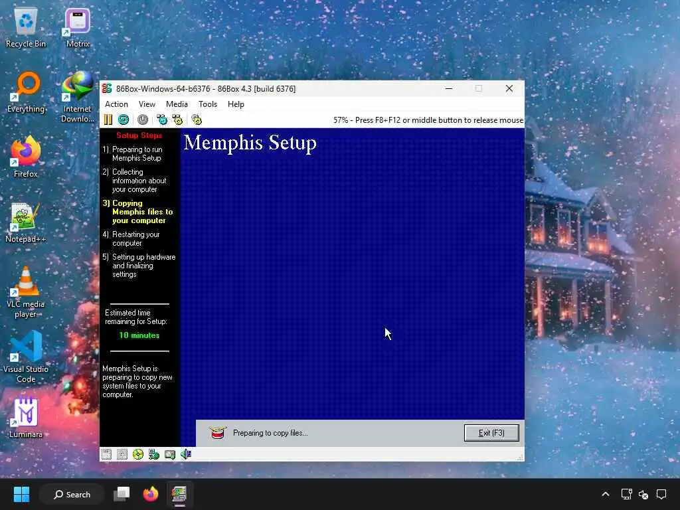
Task: Click the drum icon beside Preparing to copy files
Action: coord(218,432)
